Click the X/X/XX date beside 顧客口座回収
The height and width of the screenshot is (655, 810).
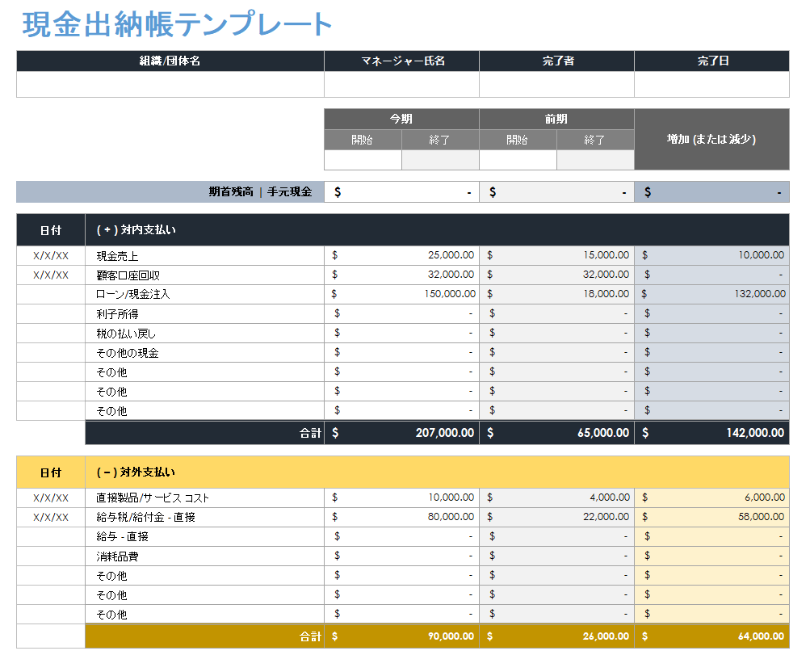(50, 275)
